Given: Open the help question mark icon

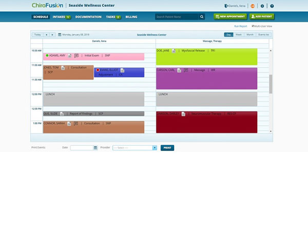Looking at the screenshot, I should pos(272,6).
